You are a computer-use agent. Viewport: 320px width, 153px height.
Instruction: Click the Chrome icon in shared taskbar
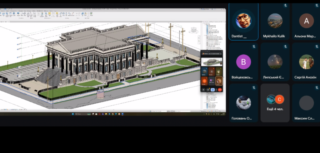pos(112,114)
